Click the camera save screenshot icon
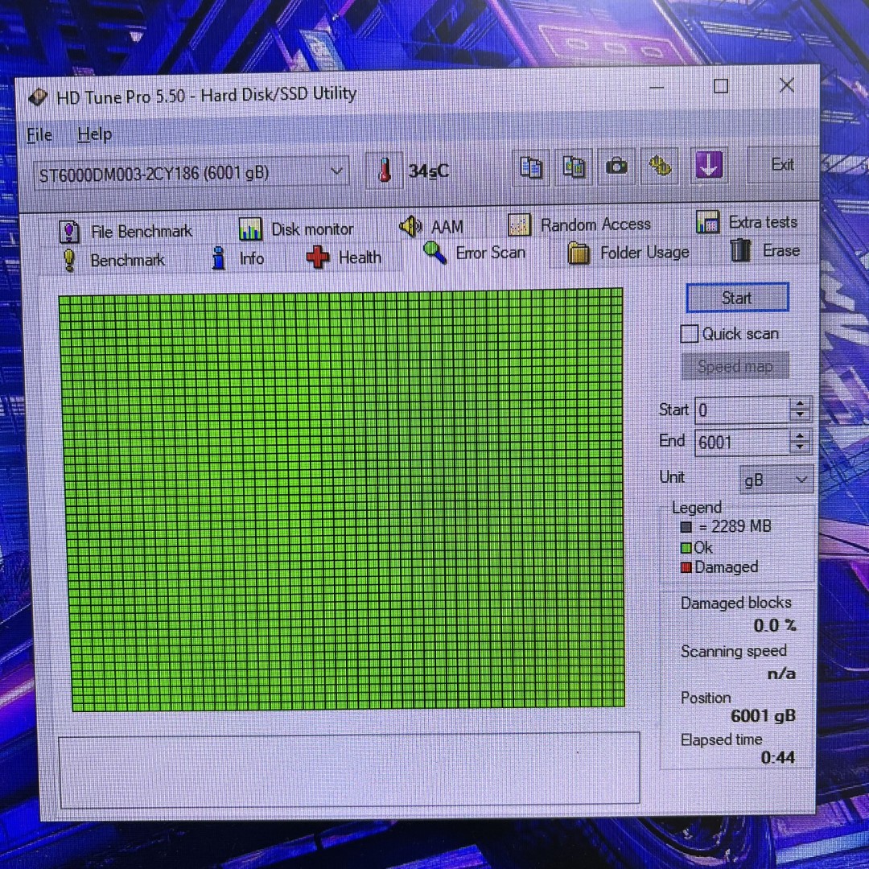This screenshot has width=869, height=869. pos(616,167)
